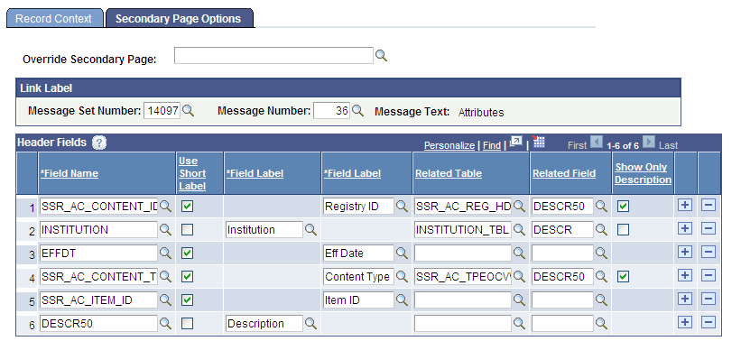Open lookup beside Content Type label
The image size is (741, 341).
pyautogui.click(x=402, y=276)
